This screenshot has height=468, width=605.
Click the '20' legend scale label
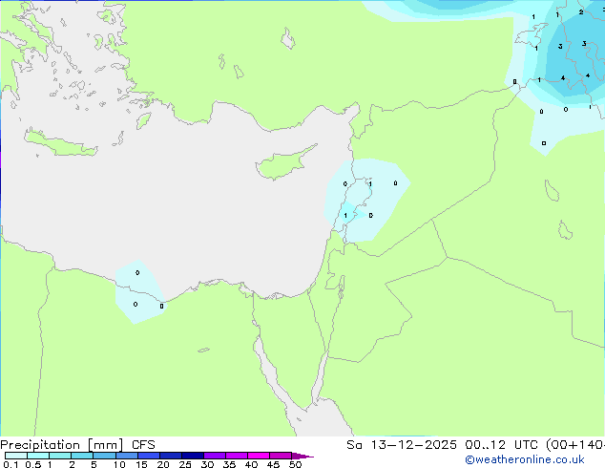(163, 464)
